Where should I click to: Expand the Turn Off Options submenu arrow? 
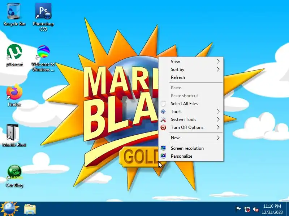pos(218,127)
